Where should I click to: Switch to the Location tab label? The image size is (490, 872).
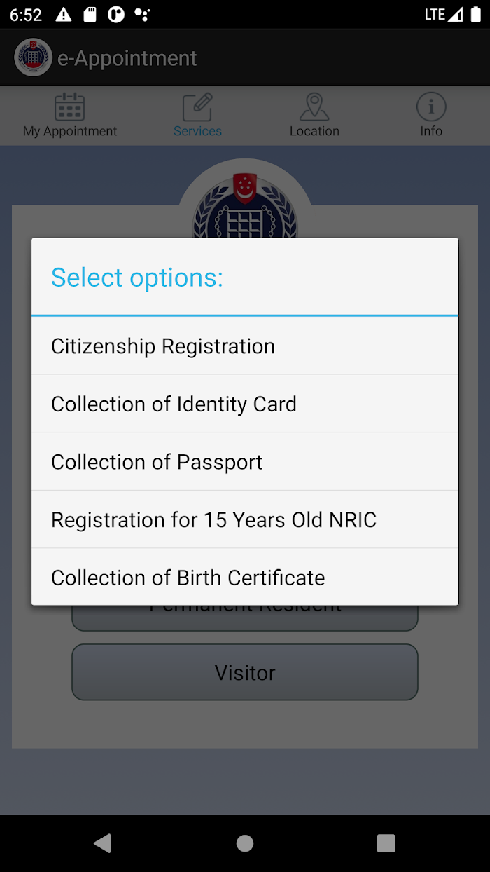314,131
